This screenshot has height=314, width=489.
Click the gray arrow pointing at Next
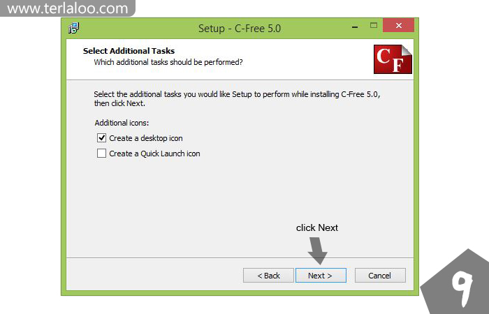317,251
